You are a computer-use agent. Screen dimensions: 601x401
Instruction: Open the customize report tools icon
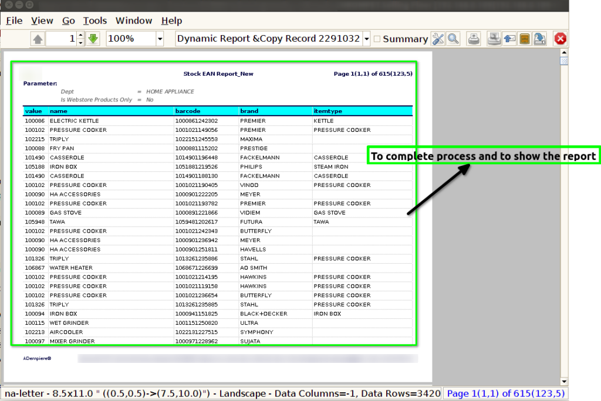pyautogui.click(x=438, y=39)
